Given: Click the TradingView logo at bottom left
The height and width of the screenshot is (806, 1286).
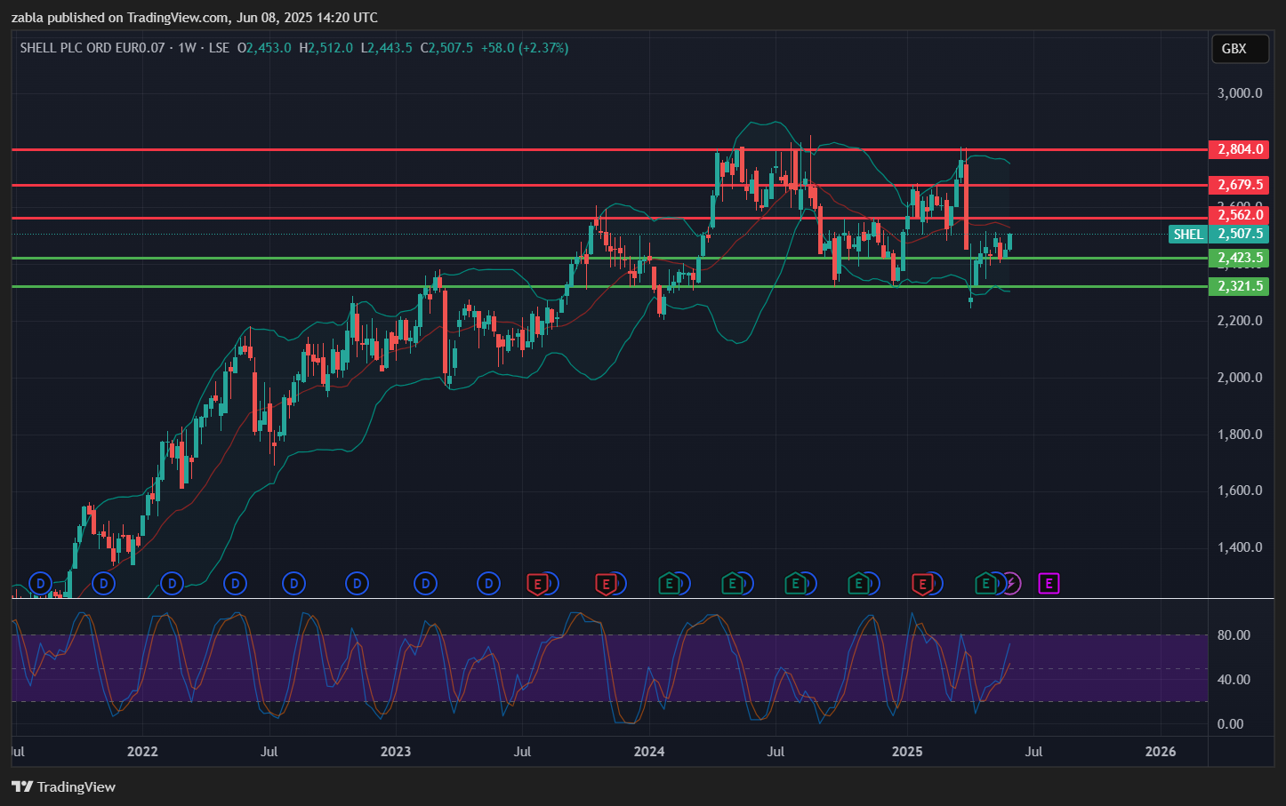Looking at the screenshot, I should (x=64, y=786).
